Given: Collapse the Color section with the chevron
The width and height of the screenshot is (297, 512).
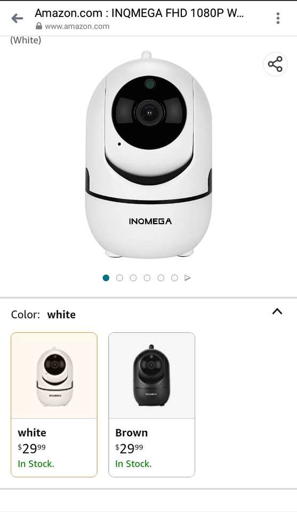Looking at the screenshot, I should point(277,311).
